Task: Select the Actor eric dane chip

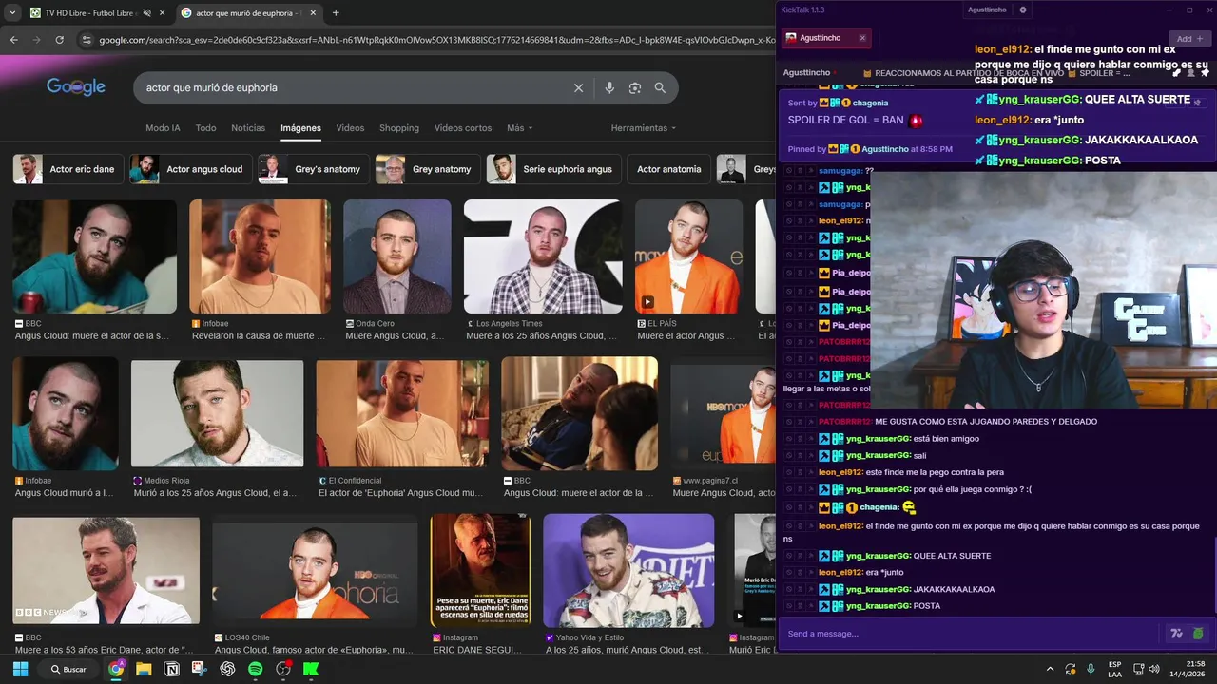Action: point(68,169)
